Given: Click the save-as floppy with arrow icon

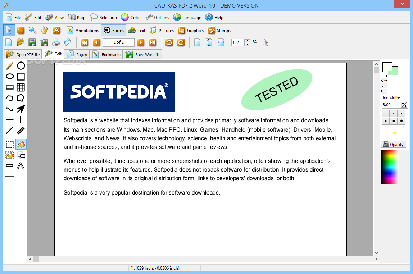Looking at the screenshot, I should [44, 42].
